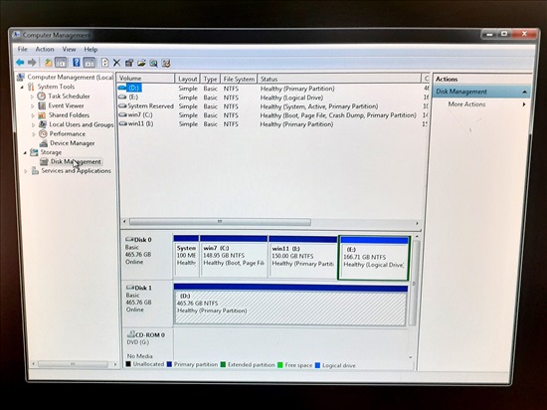Sort by the File System column header
Image resolution: width=547 pixels, height=410 pixels.
[239, 79]
